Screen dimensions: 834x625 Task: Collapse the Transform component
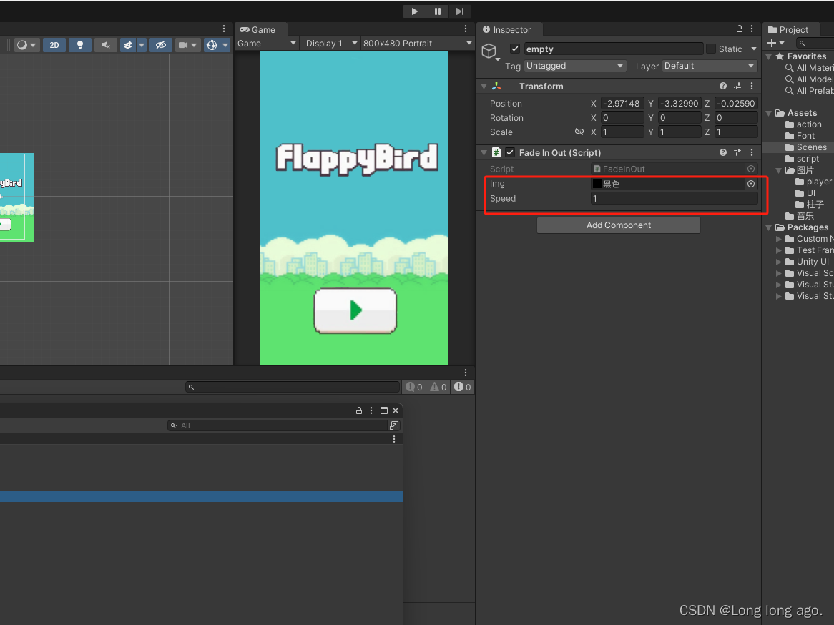point(484,87)
